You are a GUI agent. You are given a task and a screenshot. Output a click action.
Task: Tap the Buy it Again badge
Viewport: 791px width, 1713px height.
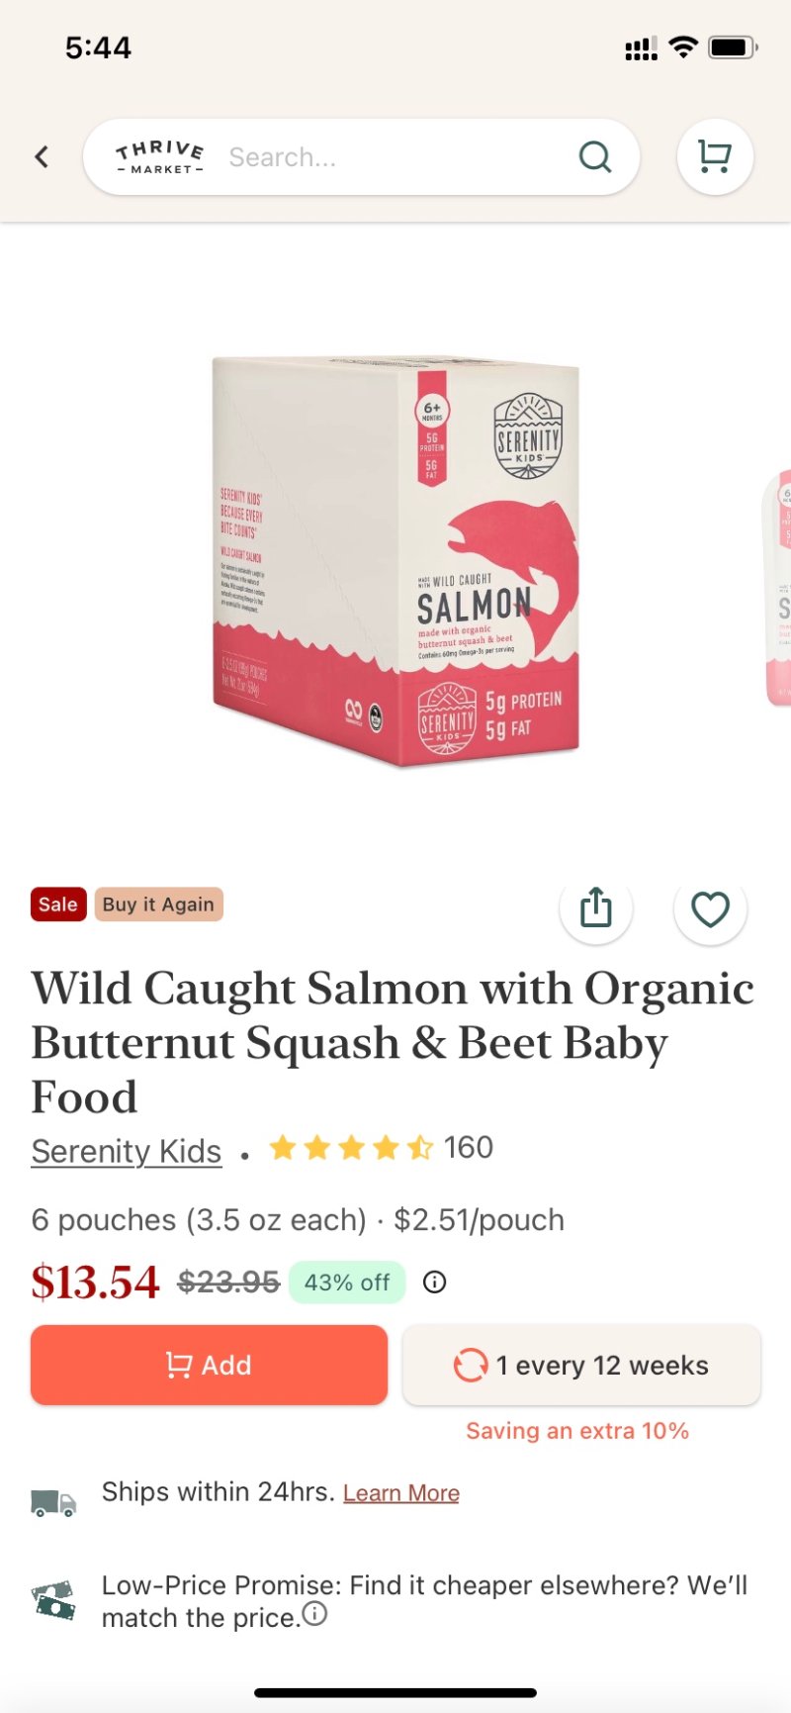pos(158,904)
